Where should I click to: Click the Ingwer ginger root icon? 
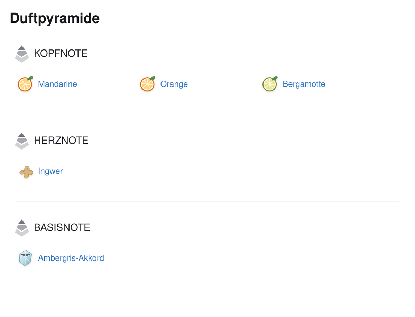point(26,172)
